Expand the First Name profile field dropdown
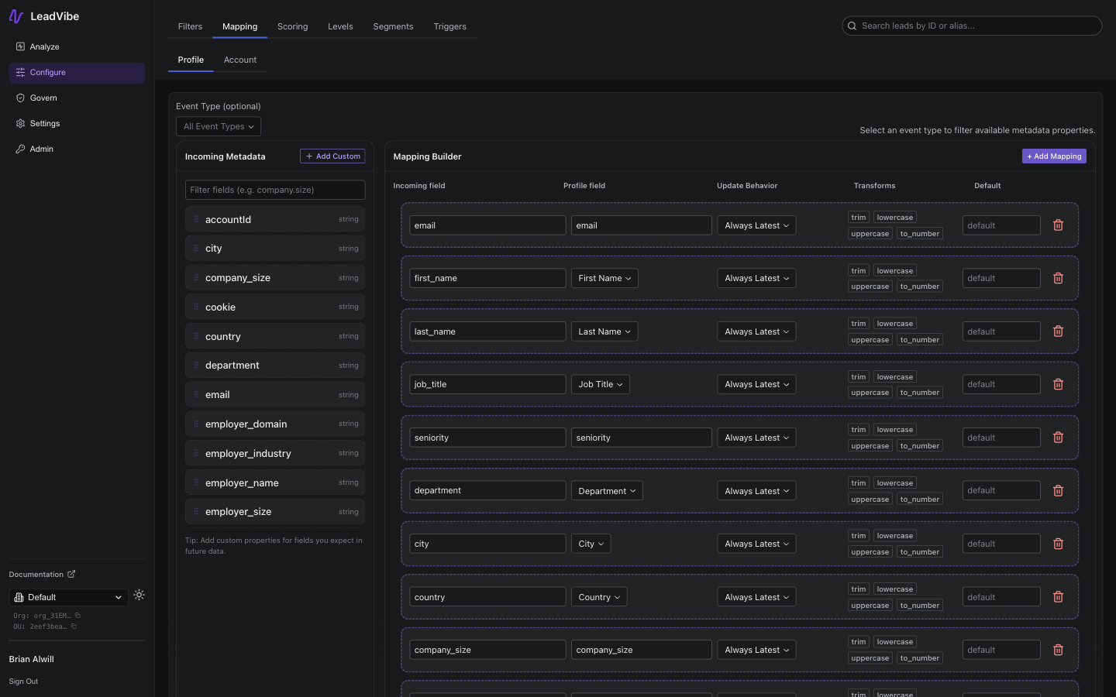1116x697 pixels. pos(604,278)
